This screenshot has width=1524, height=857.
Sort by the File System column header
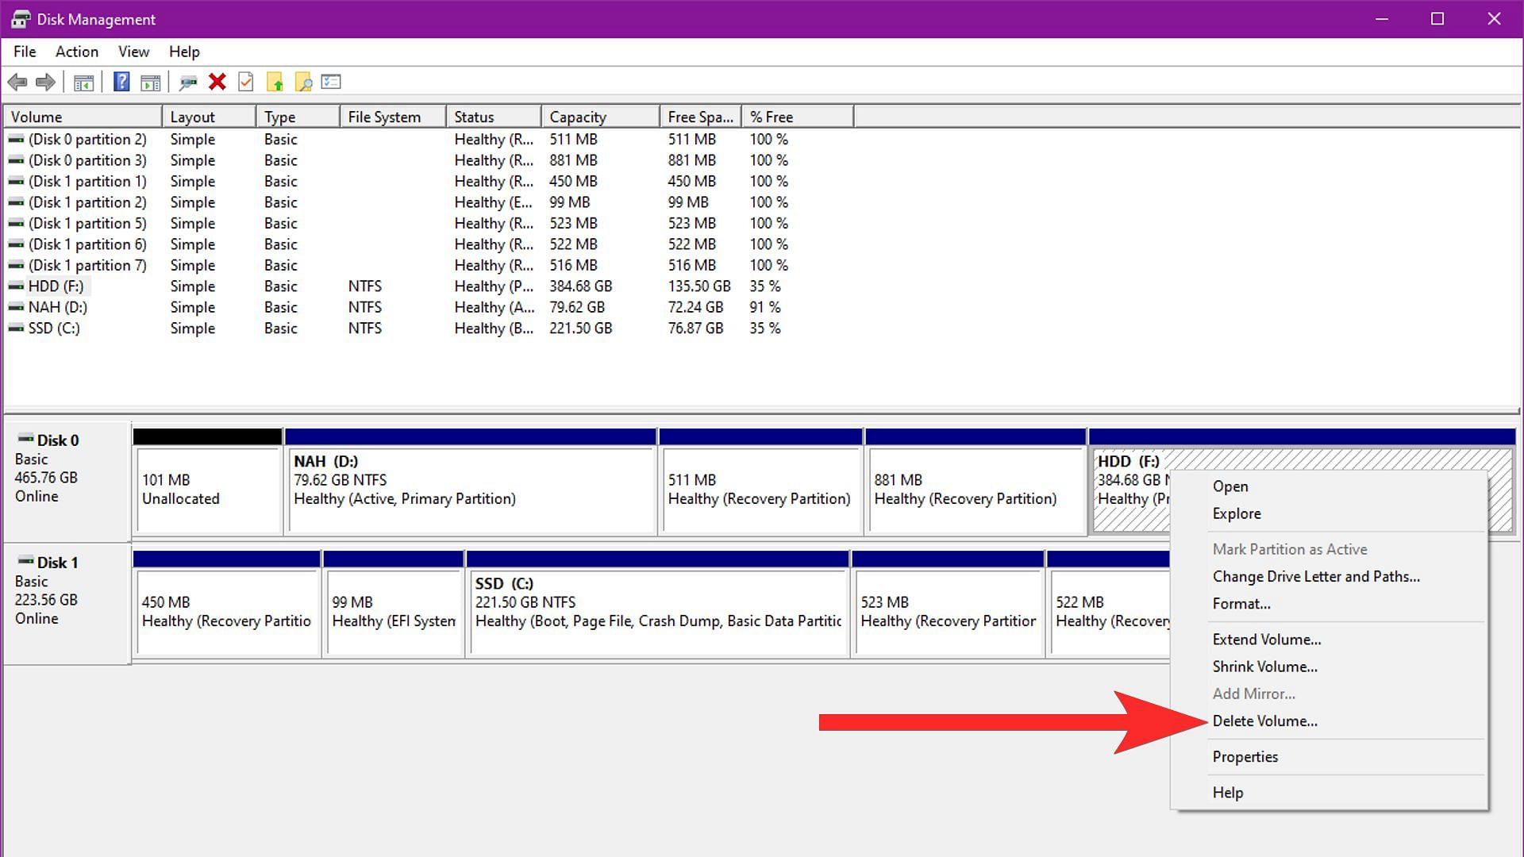(393, 117)
